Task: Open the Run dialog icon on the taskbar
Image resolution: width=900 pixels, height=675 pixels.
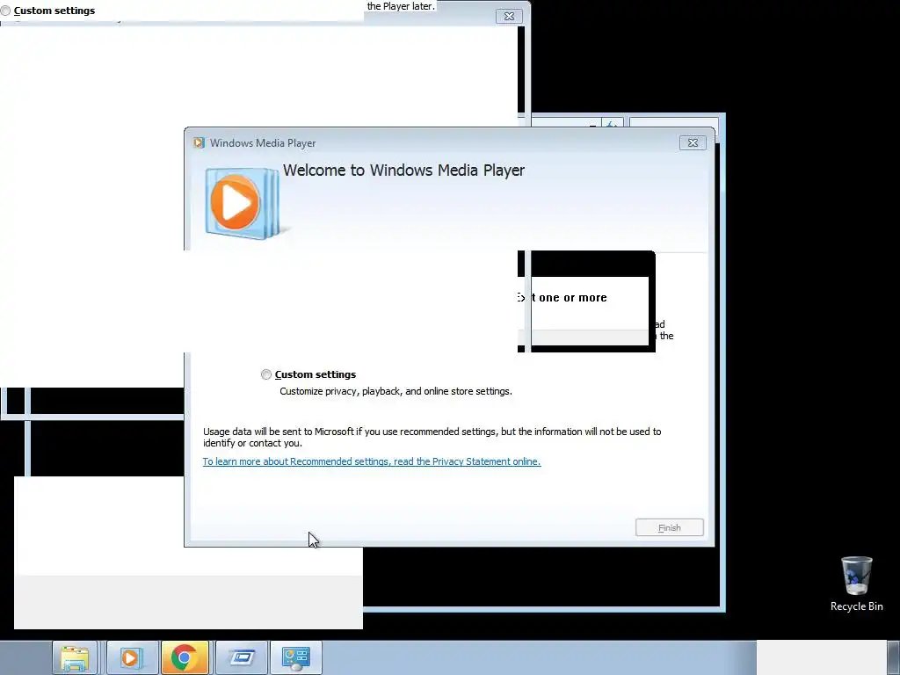Action: (242, 657)
